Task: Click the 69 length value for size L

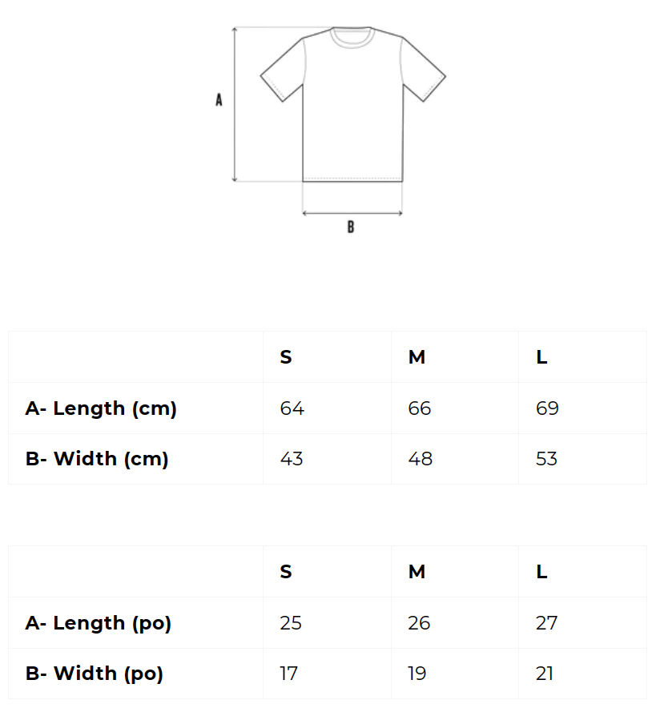Action: 547,408
